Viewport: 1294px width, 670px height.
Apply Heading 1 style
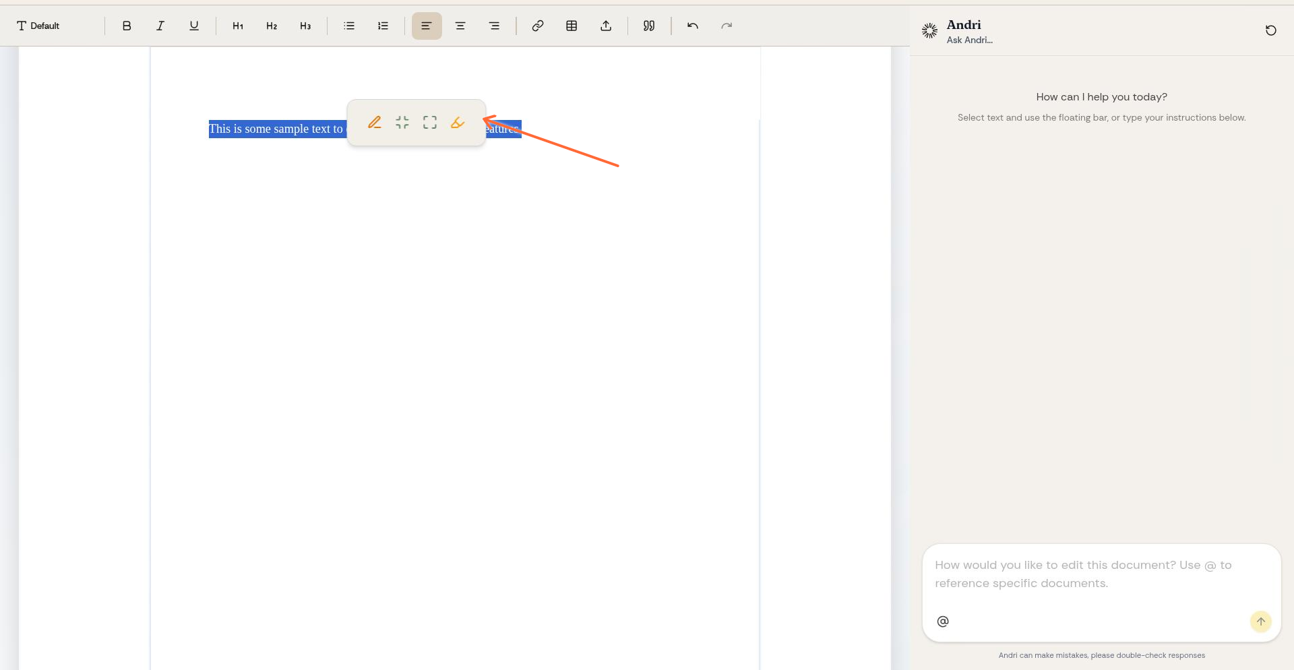click(x=238, y=26)
